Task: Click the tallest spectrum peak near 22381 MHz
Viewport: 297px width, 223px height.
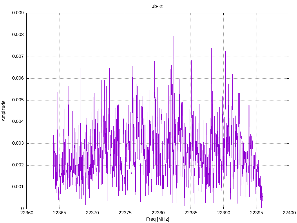Action: pos(165,20)
